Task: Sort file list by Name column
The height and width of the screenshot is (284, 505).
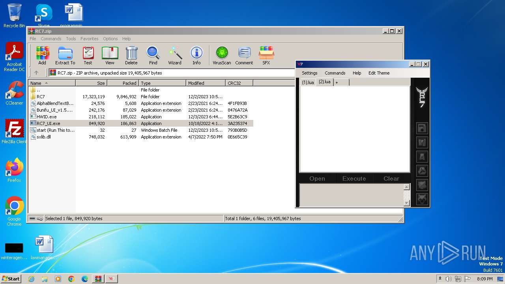Action: [x=52, y=83]
